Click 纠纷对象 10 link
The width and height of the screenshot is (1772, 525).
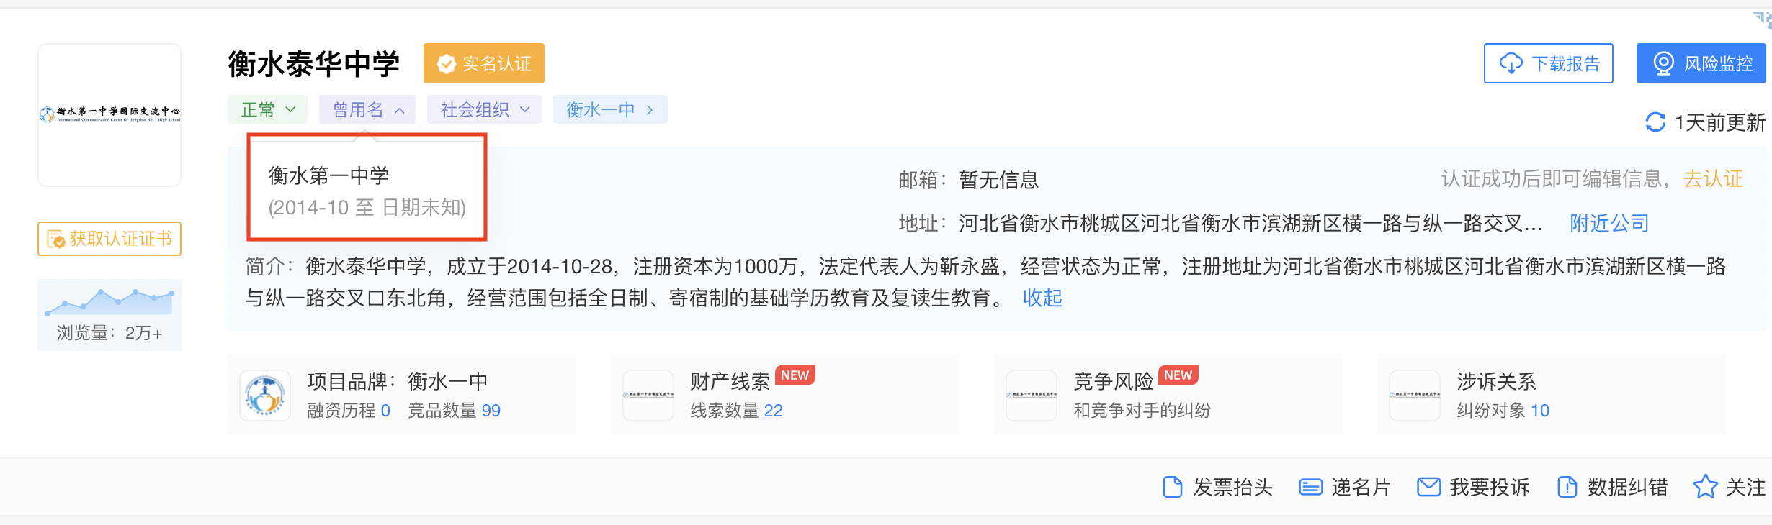pos(1503,410)
